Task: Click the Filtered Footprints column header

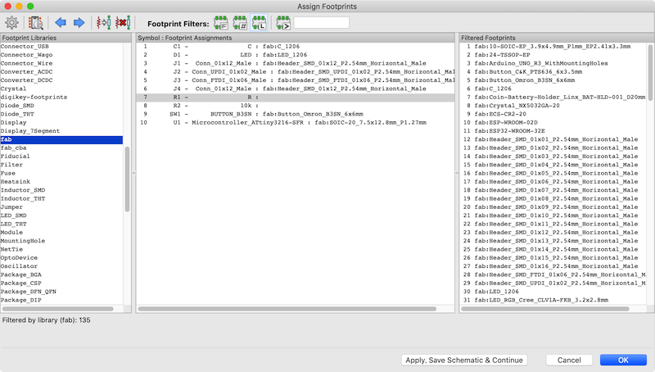Action: 557,38
